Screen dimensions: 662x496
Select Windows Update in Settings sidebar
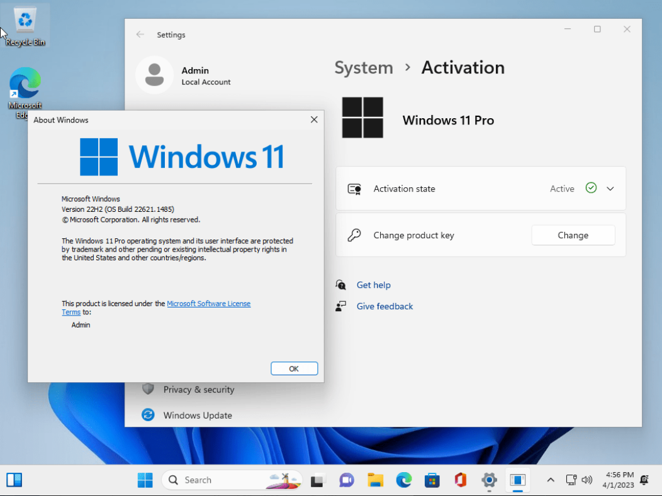[x=198, y=415]
